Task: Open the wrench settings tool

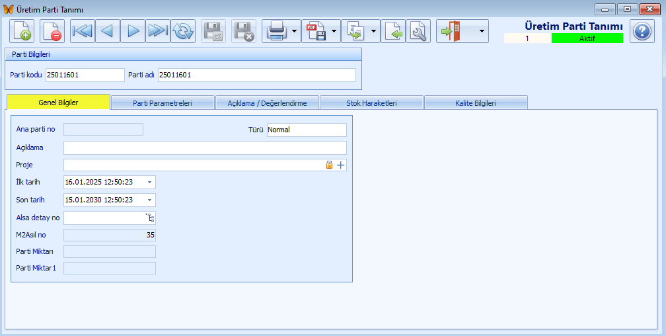Action: tap(418, 31)
